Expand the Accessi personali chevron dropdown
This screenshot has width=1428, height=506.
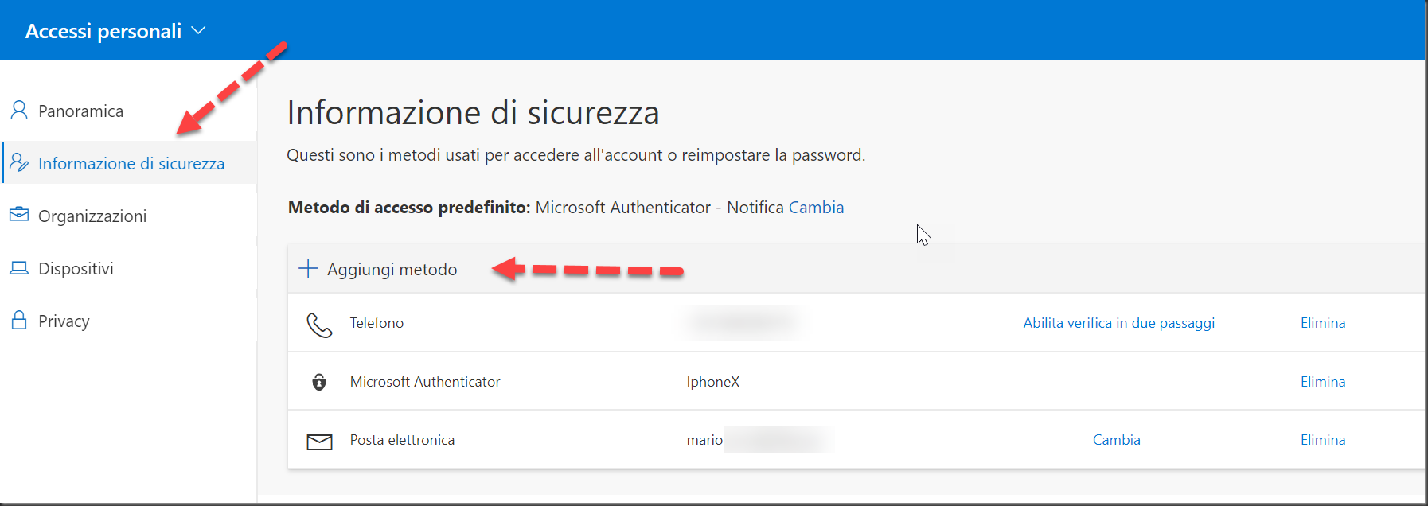coord(199,30)
